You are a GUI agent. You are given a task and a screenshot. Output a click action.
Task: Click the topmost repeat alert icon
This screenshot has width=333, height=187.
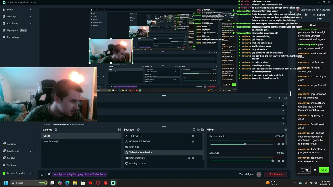[283, 105]
